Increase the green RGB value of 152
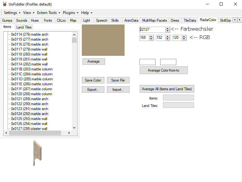Image resolution: width=242 pixels, height=182 pixels. [x=168, y=36]
